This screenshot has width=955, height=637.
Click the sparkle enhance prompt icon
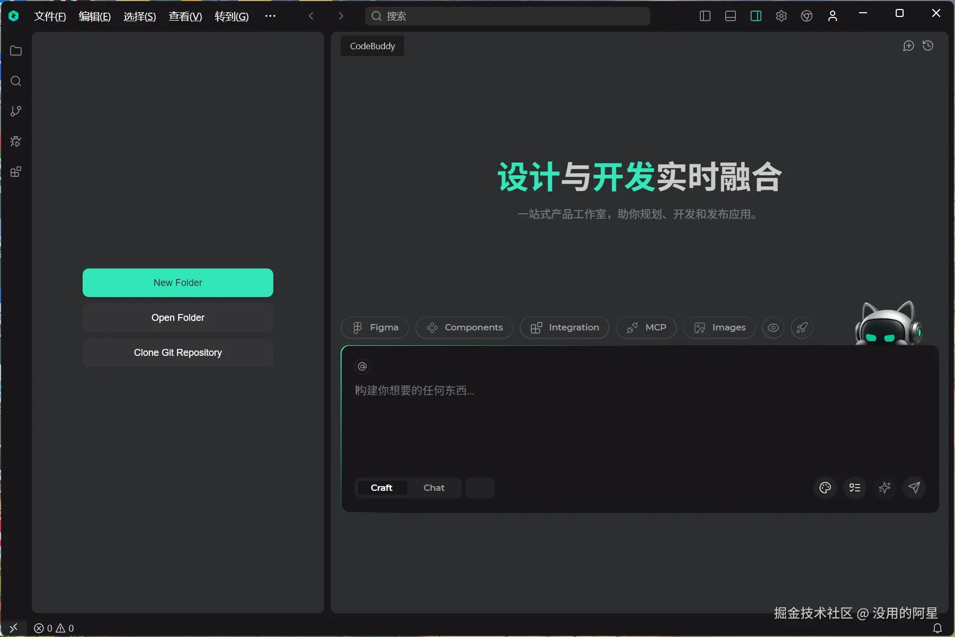pyautogui.click(x=885, y=488)
